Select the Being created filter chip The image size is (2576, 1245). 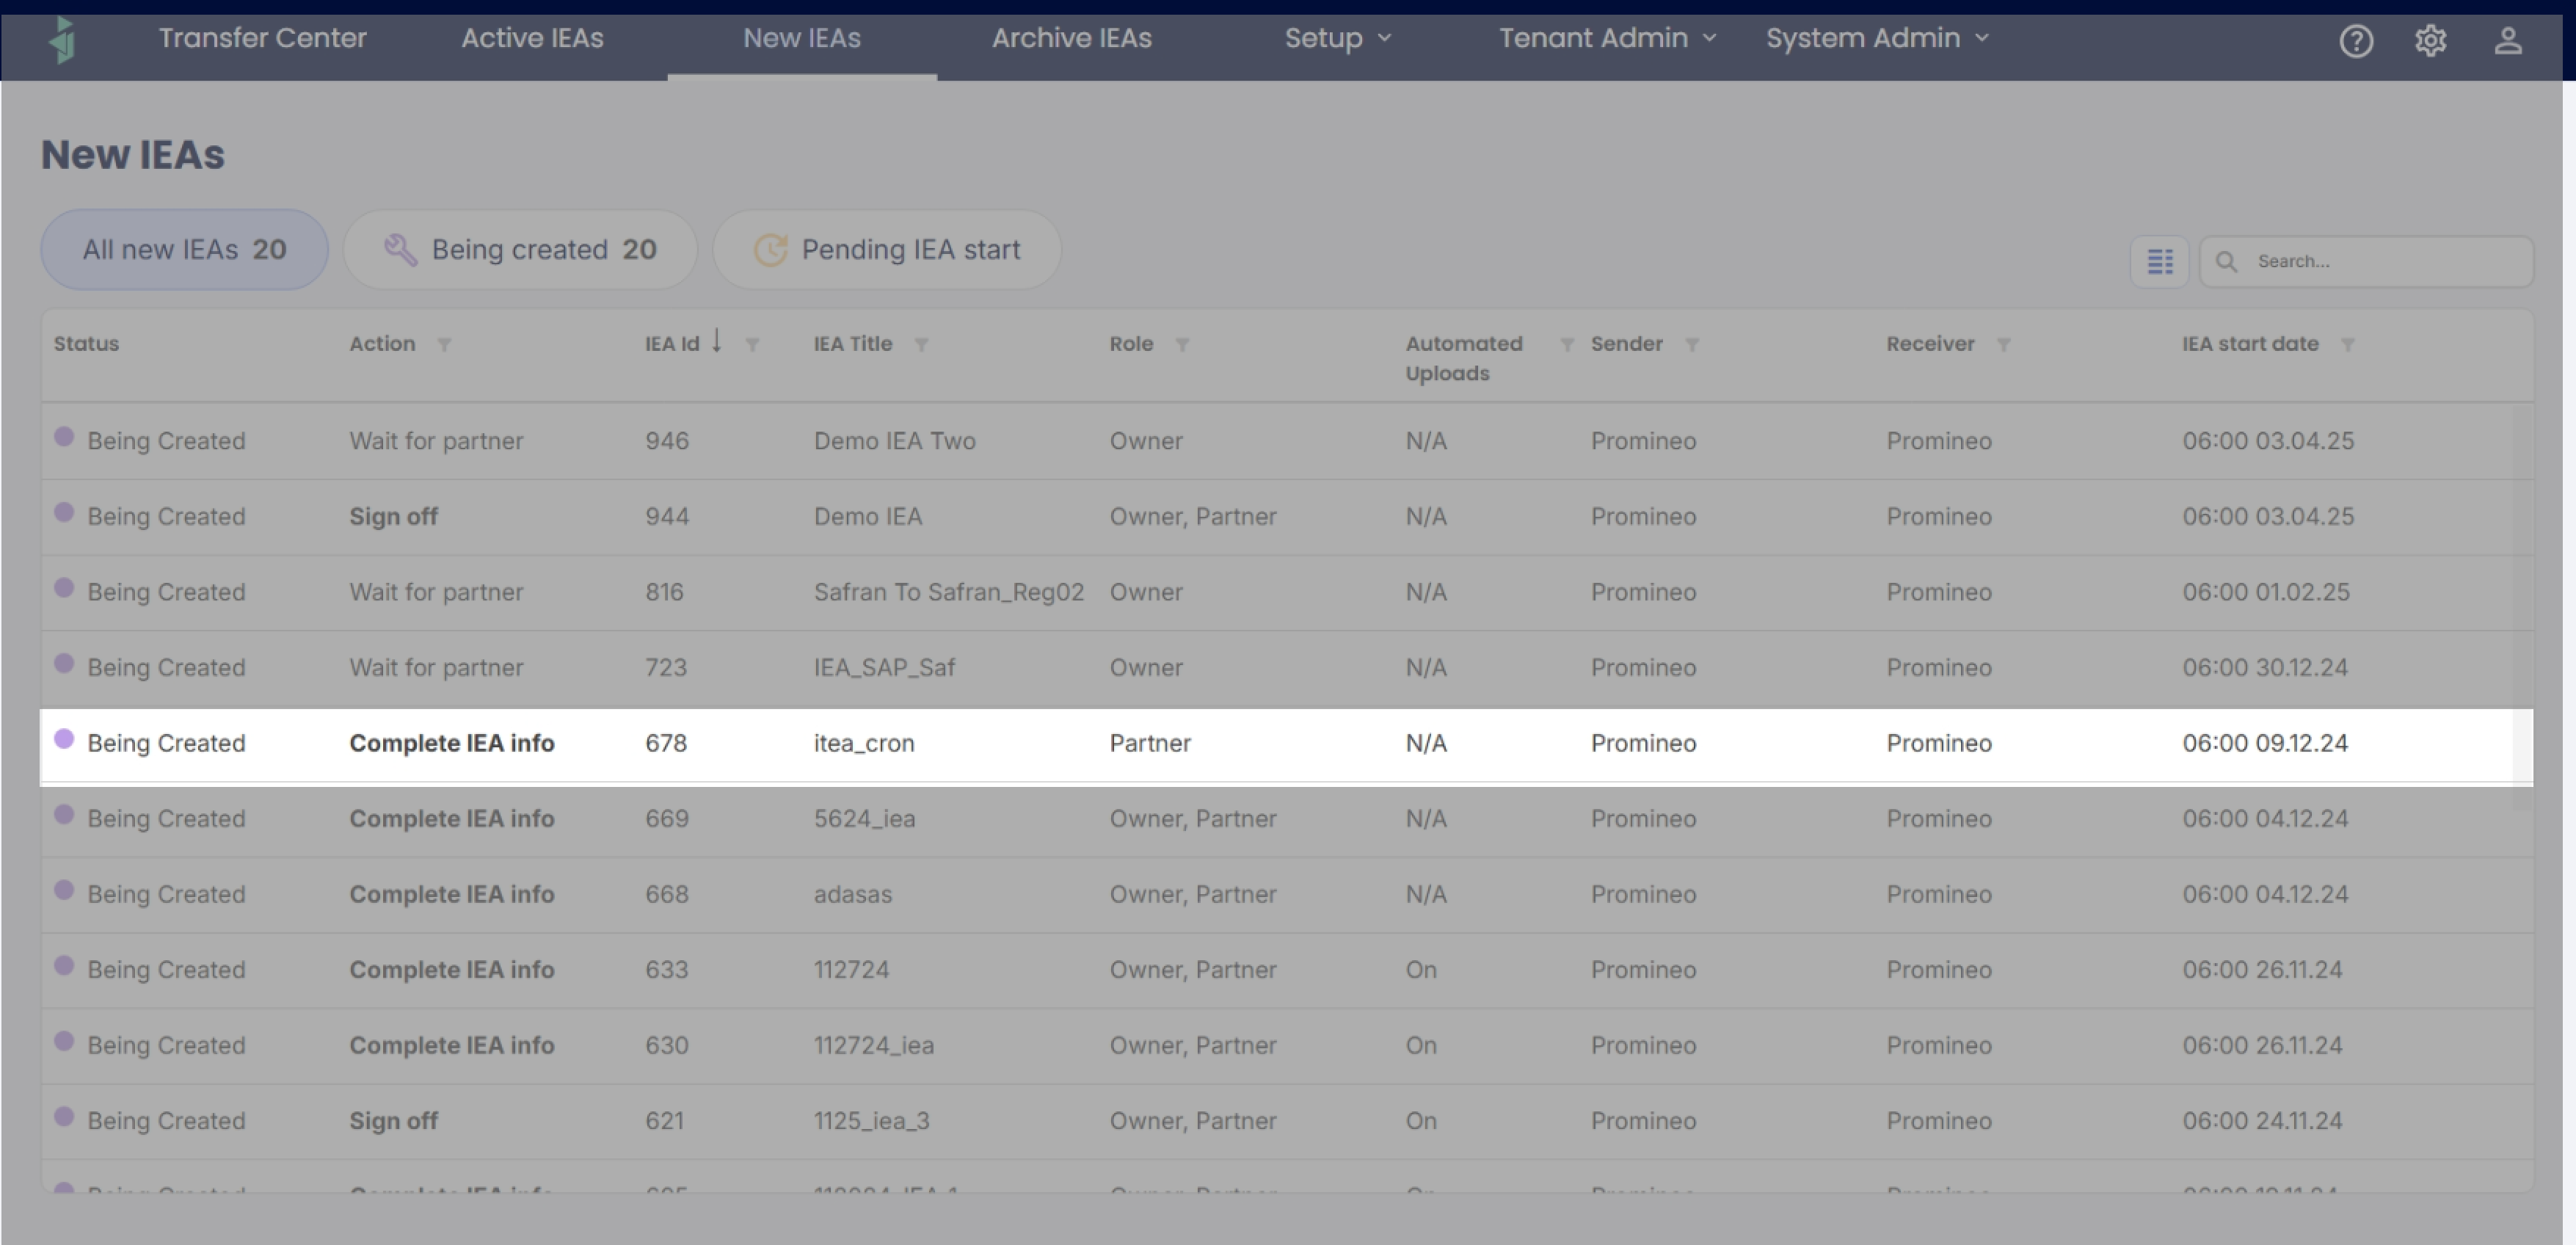[520, 250]
